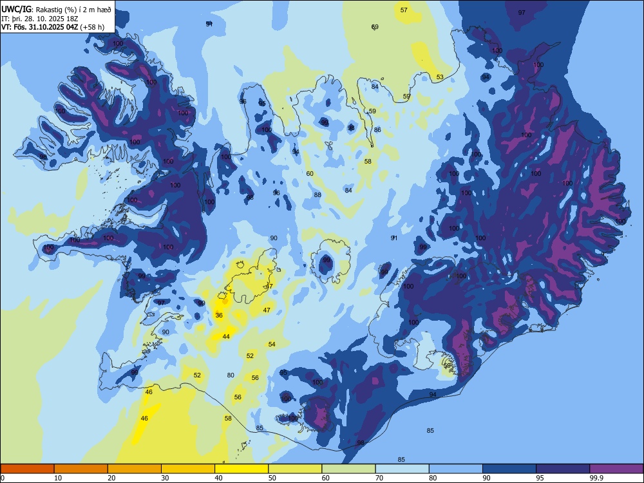The height and width of the screenshot is (483, 644).
Task: Click the legend tick label 70
Action: pos(379,478)
